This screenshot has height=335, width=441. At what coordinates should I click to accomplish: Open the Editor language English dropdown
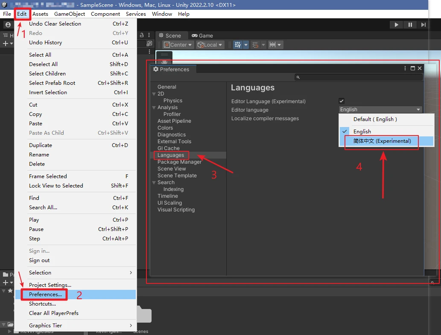(x=380, y=110)
